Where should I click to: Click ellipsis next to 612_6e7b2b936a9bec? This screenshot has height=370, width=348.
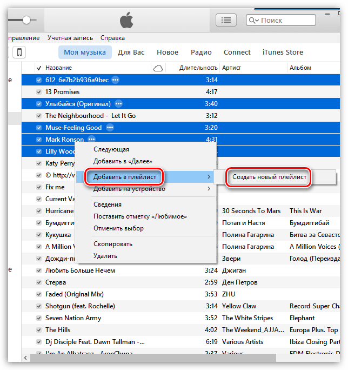coord(115,80)
